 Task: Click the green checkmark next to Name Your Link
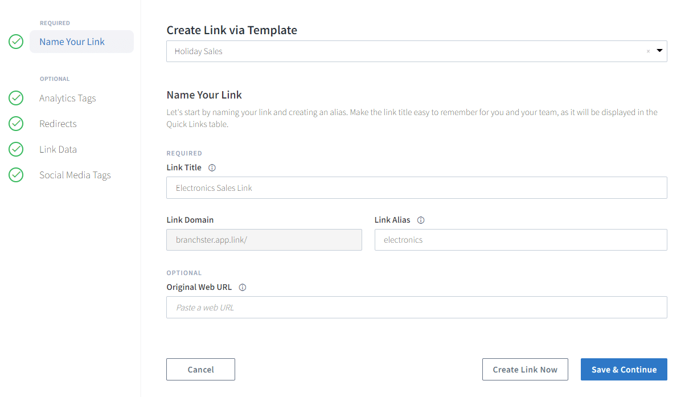coord(16,42)
